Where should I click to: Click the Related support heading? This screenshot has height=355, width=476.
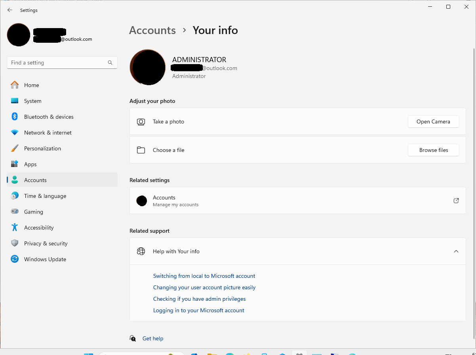pos(149,231)
